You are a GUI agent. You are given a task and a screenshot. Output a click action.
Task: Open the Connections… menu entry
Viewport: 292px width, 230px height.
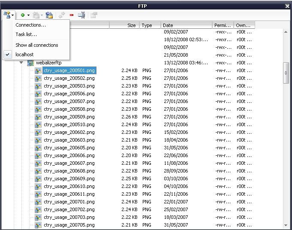point(31,25)
